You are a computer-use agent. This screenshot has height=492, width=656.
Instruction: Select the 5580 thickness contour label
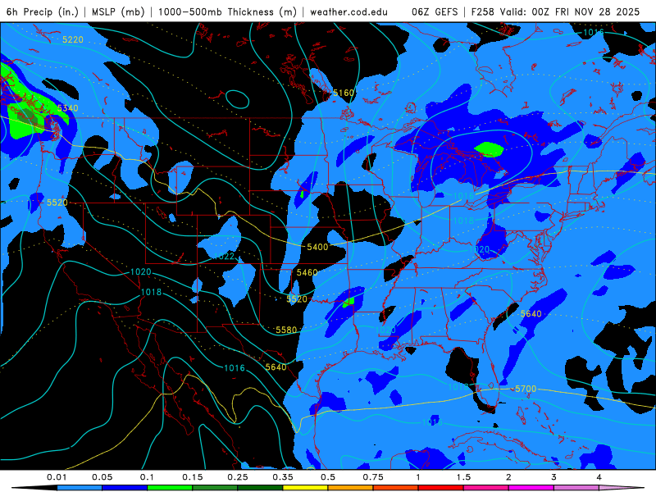point(286,330)
